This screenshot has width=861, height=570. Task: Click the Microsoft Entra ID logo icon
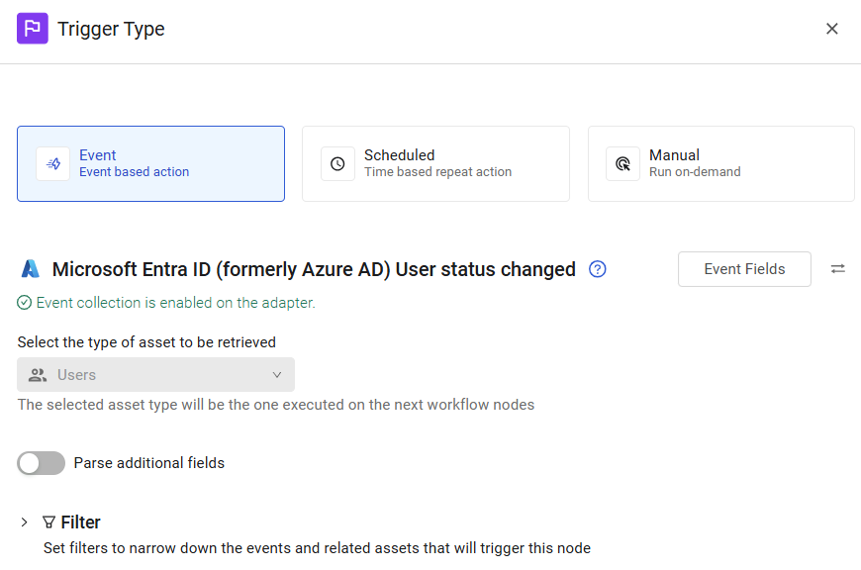pyautogui.click(x=31, y=269)
